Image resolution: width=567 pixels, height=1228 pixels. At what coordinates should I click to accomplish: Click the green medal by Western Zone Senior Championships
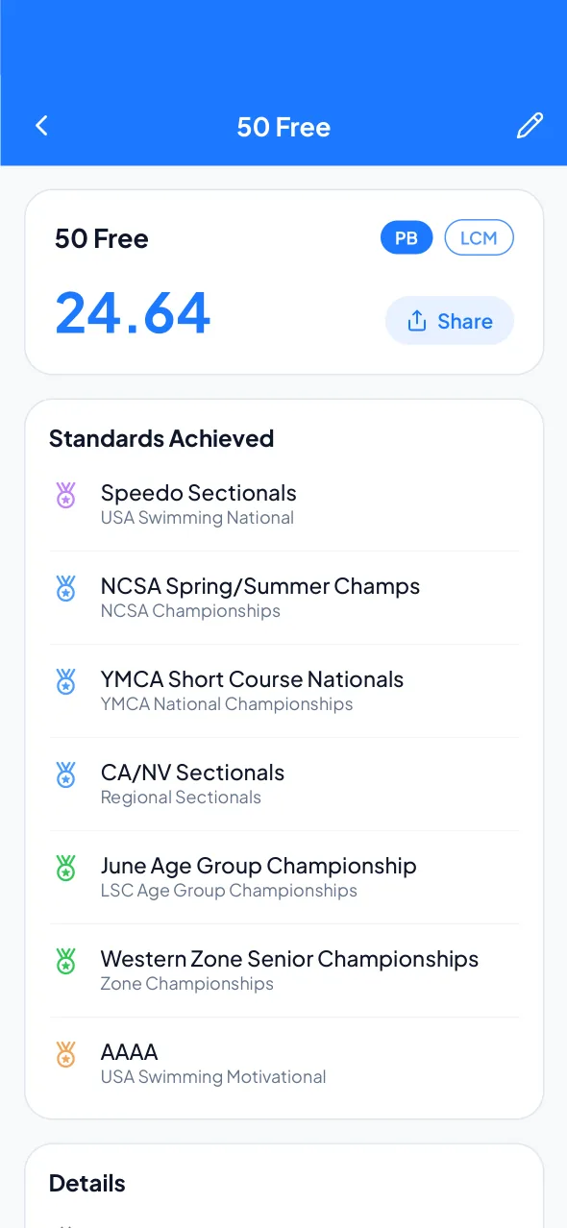point(65,961)
